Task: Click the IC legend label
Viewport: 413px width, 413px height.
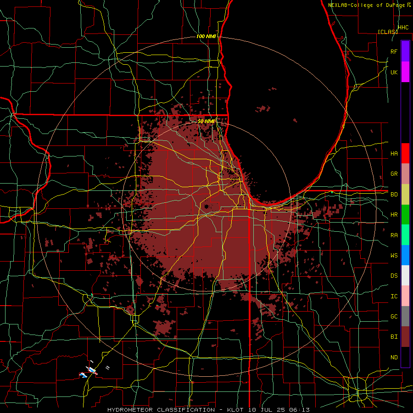Action: point(394,296)
